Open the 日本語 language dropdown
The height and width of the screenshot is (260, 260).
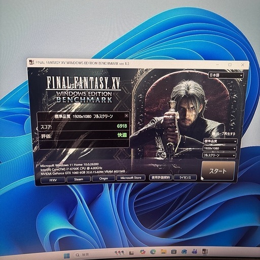(x=225, y=75)
